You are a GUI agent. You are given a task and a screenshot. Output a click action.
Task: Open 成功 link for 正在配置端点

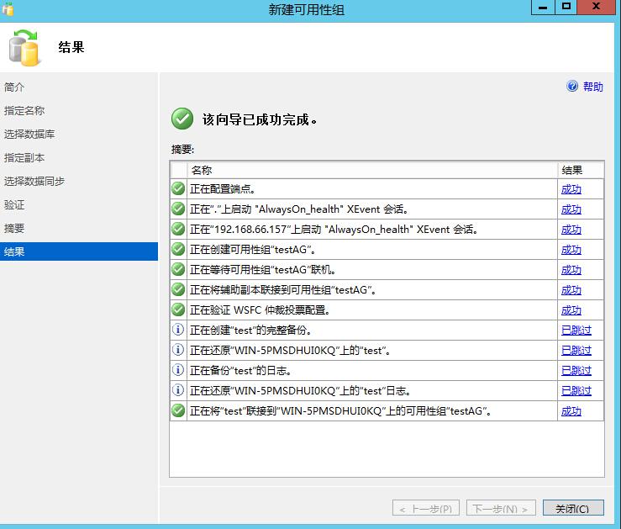pos(571,189)
